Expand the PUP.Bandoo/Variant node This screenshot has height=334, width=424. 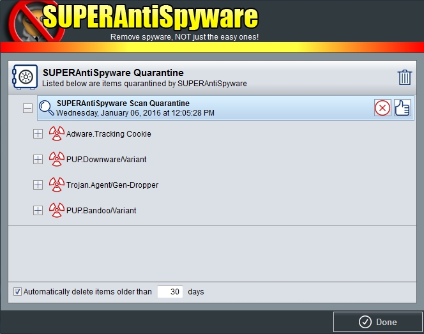(x=38, y=210)
